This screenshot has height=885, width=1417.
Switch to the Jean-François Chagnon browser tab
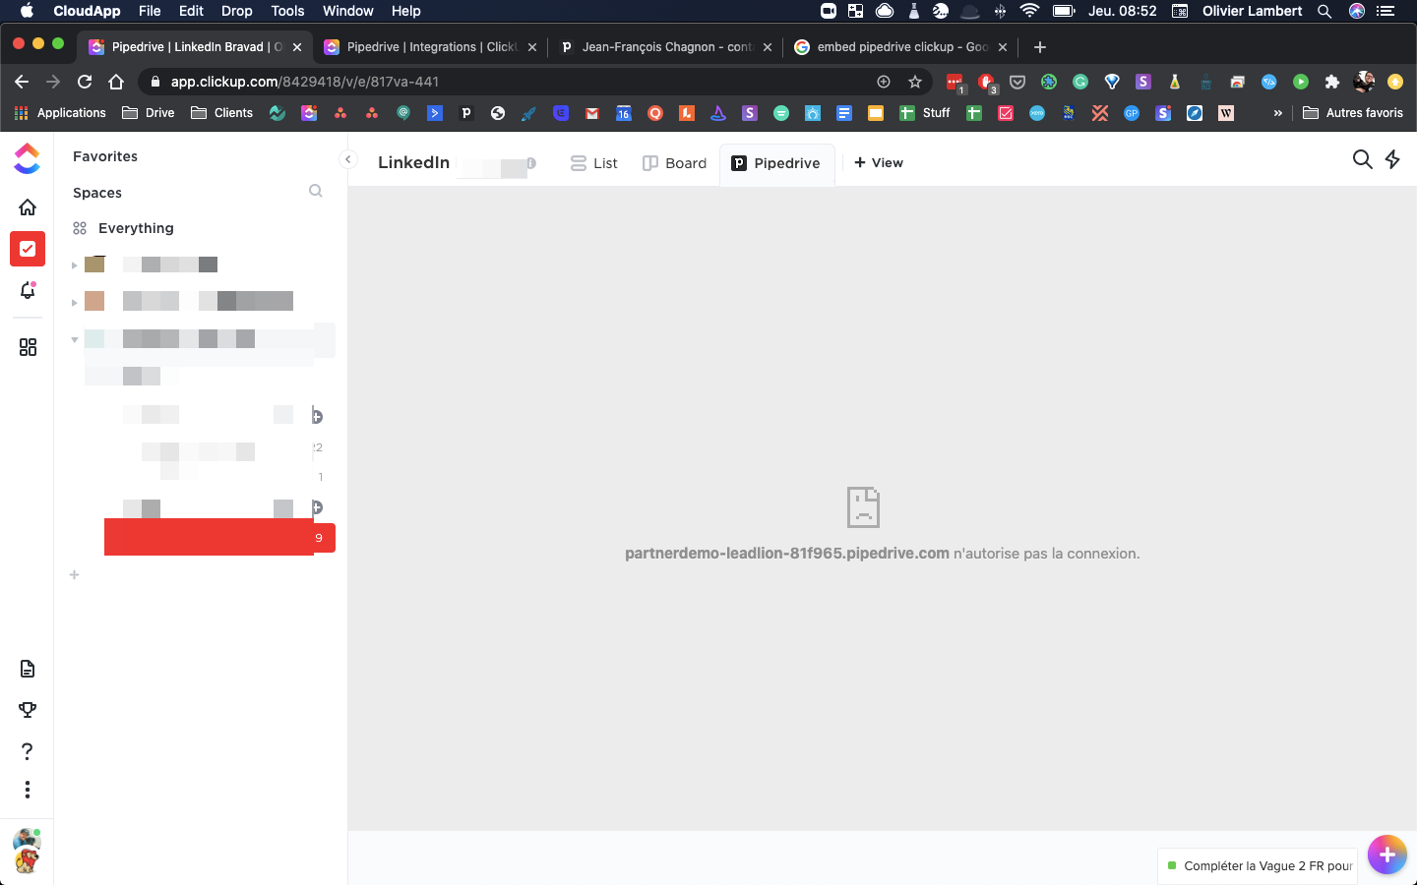(x=664, y=47)
